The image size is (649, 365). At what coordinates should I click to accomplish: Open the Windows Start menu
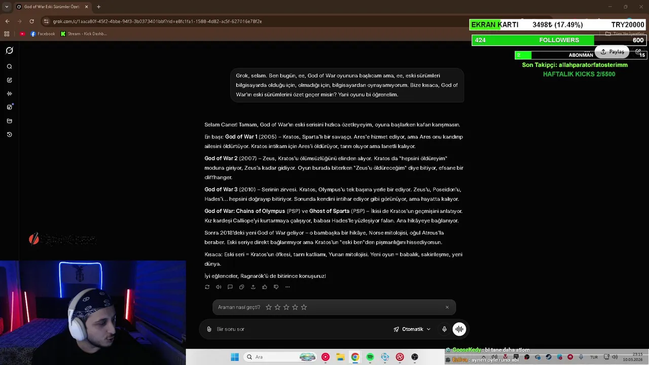pyautogui.click(x=234, y=357)
